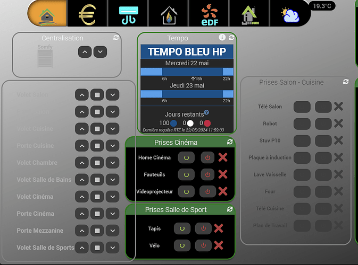Refresh the Prises Salle de Sport widget
The width and height of the screenshot is (358, 265).
[230, 209]
